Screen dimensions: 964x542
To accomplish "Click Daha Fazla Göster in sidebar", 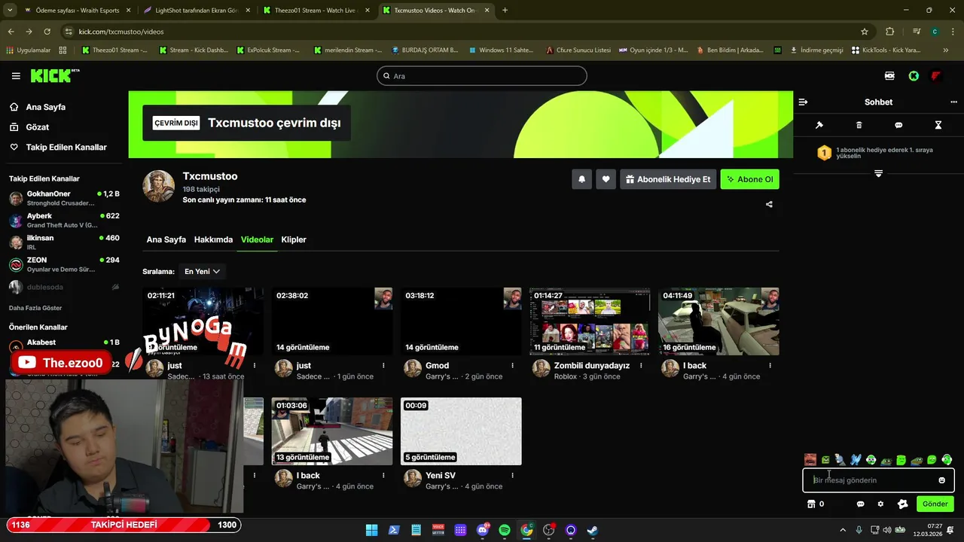I will [x=35, y=308].
